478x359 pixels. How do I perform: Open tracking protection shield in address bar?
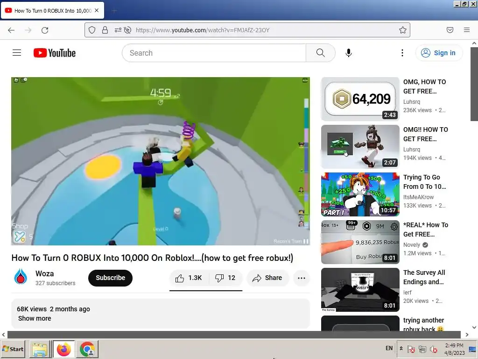coord(92,30)
